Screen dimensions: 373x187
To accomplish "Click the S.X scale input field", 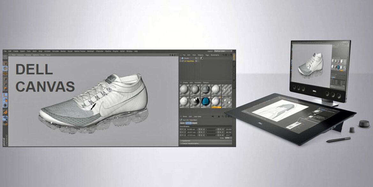I will [x=211, y=129].
